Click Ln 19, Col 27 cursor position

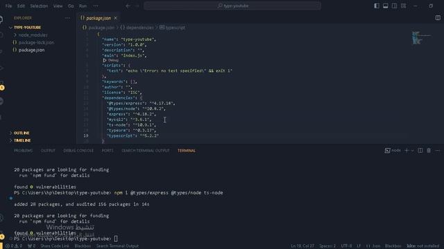coord(302,246)
